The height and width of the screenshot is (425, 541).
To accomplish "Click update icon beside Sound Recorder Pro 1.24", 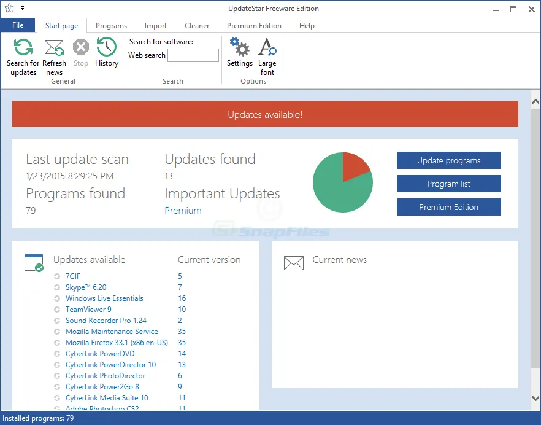I will 57,321.
